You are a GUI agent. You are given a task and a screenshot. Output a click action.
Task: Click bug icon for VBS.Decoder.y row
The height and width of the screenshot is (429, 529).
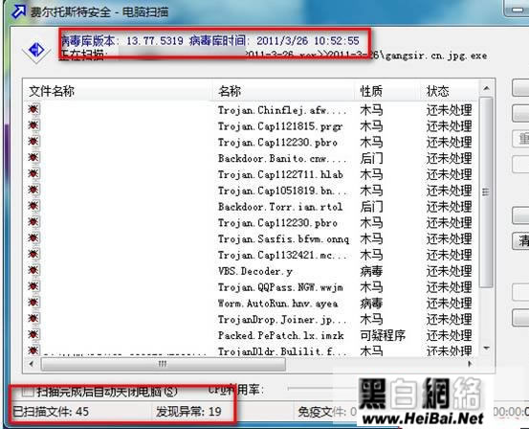[x=33, y=270]
